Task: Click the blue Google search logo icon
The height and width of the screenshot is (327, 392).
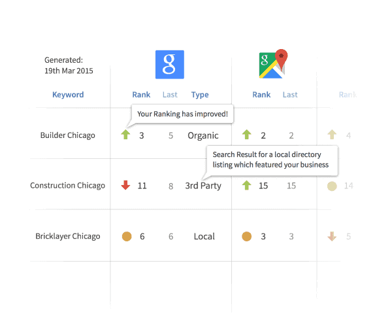Action: (170, 65)
